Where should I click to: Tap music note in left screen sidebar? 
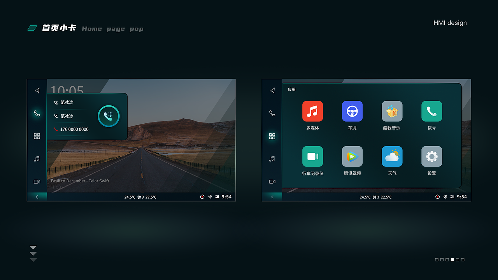(x=37, y=159)
